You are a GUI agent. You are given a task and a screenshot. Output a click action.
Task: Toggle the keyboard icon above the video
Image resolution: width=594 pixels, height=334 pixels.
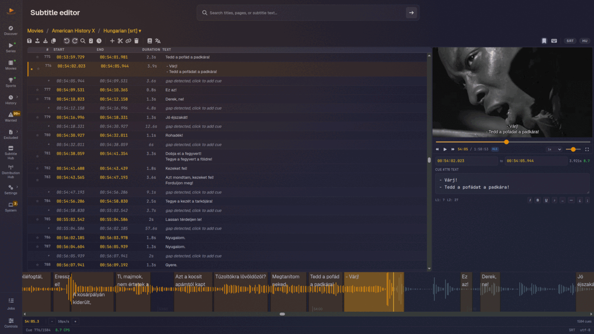554,41
